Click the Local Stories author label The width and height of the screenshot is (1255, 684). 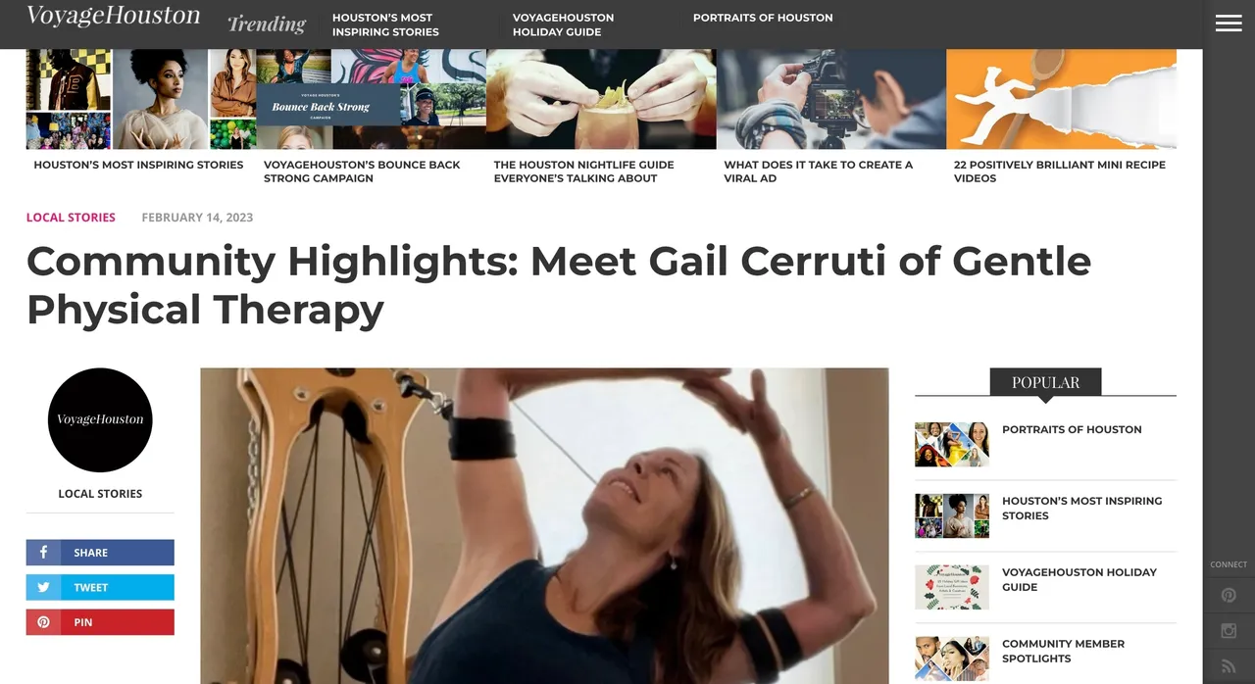point(100,494)
